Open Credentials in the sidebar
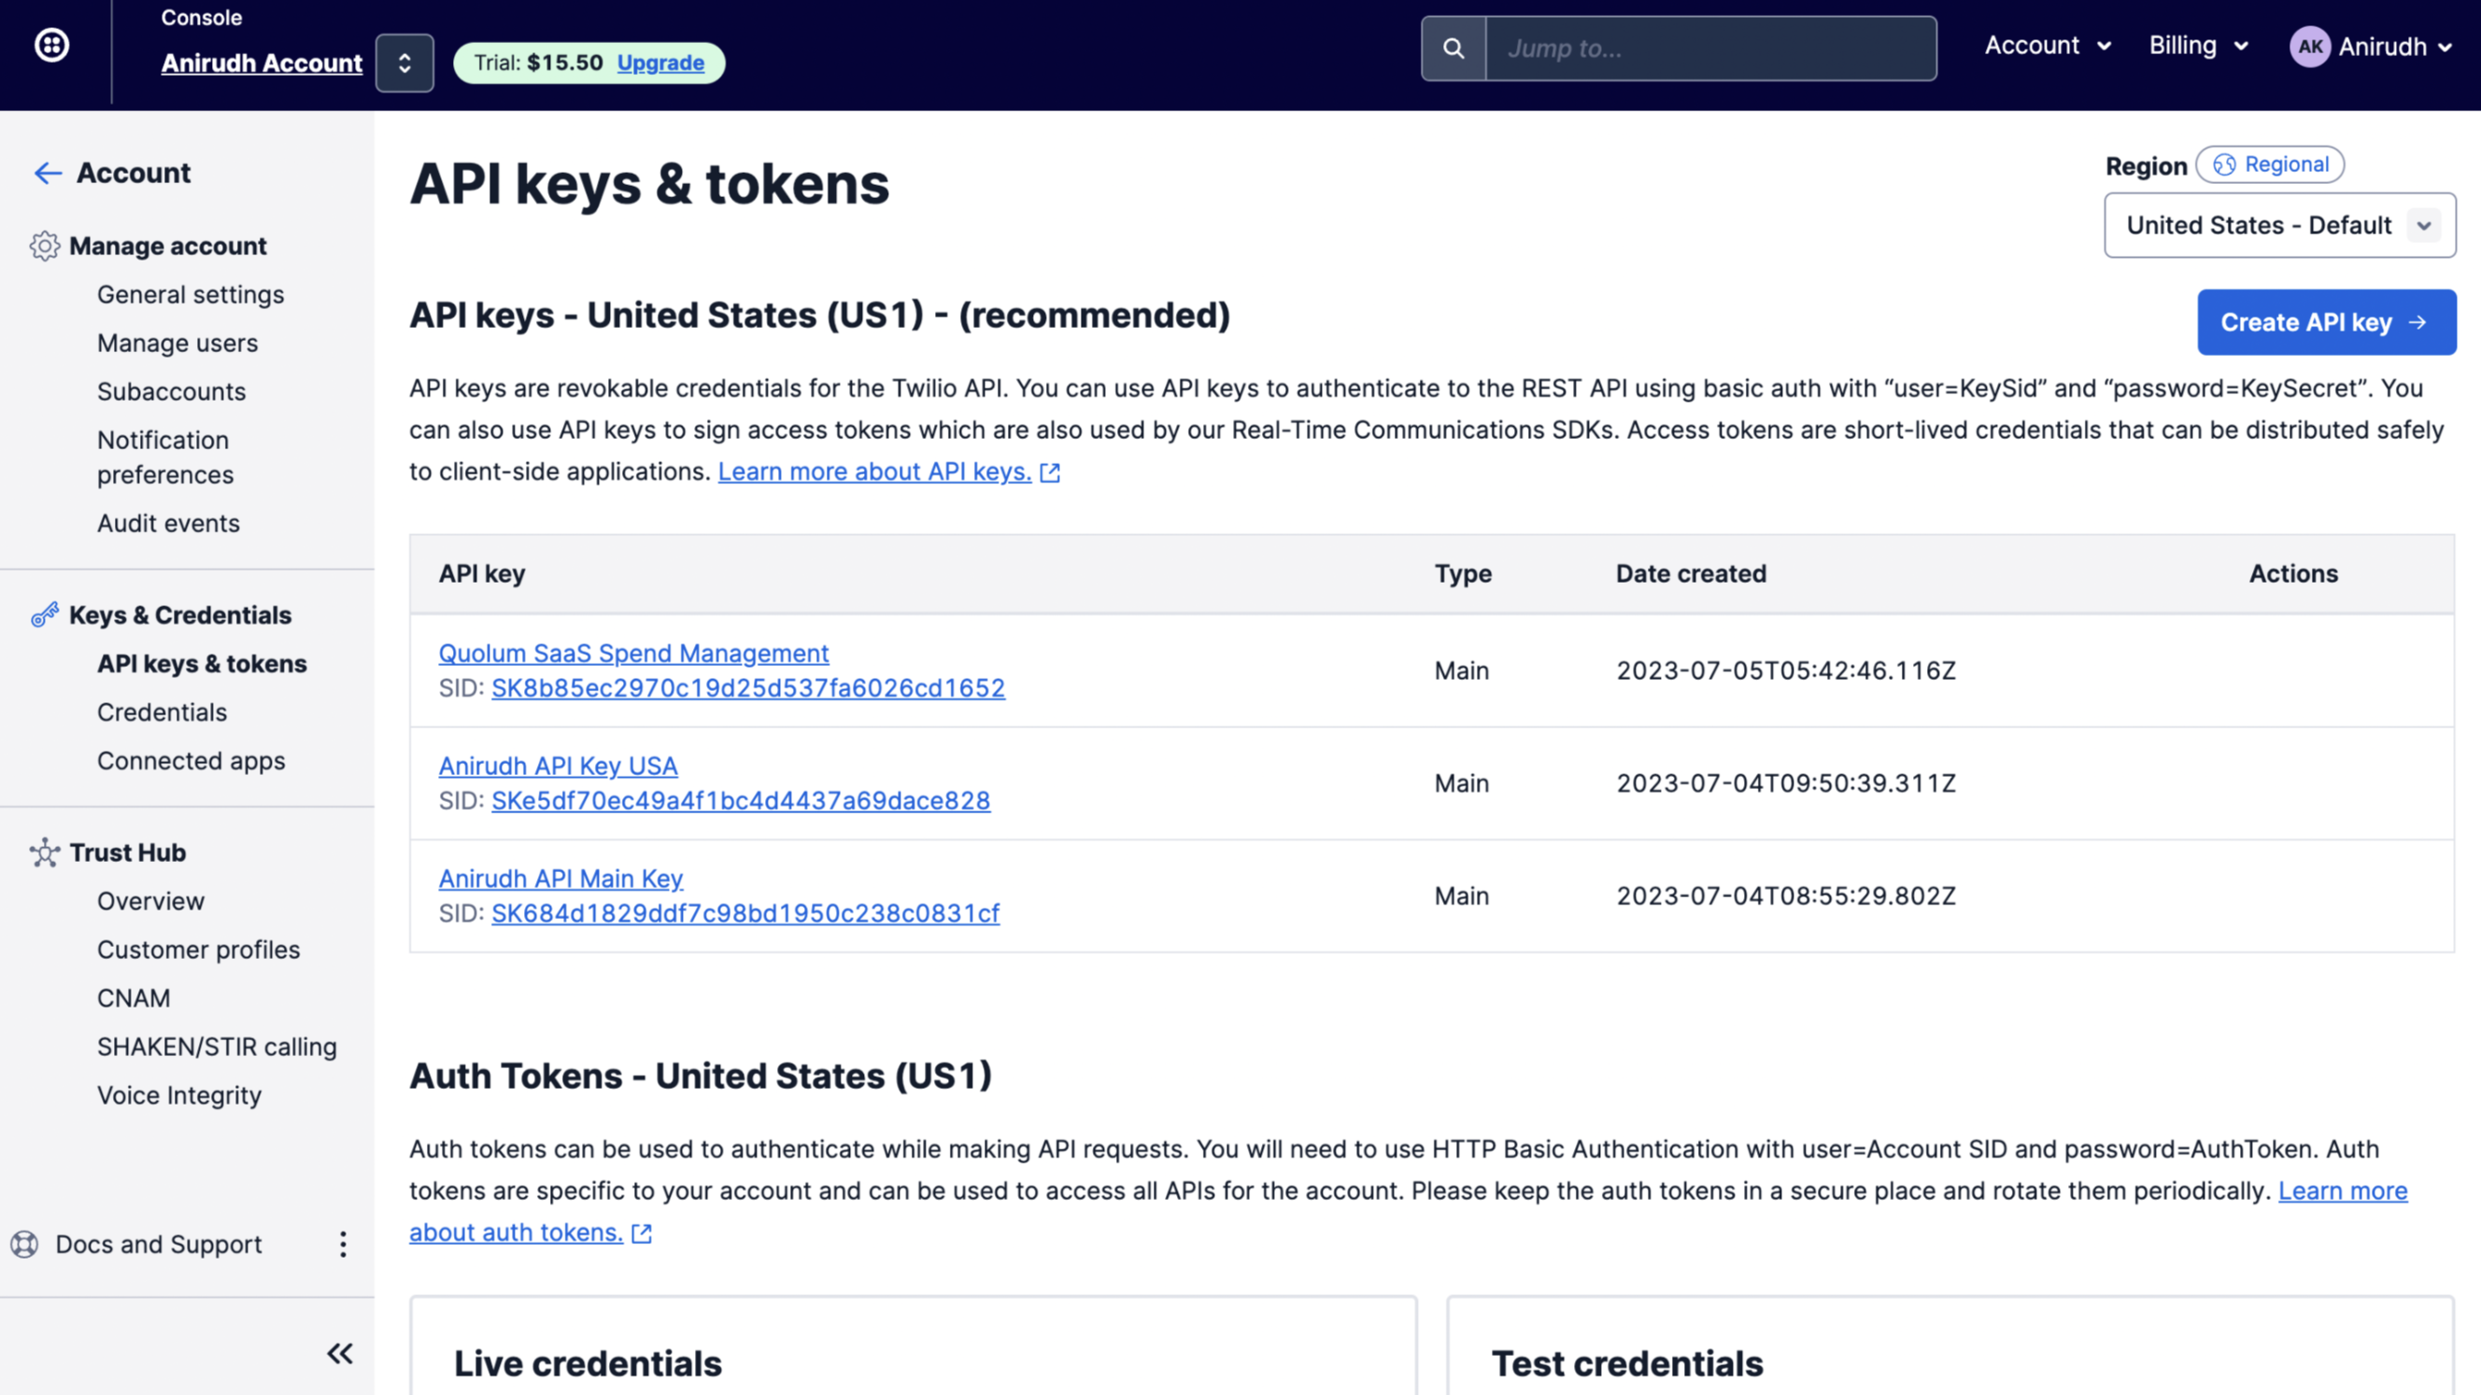Image resolution: width=2481 pixels, height=1395 pixels. [162, 712]
